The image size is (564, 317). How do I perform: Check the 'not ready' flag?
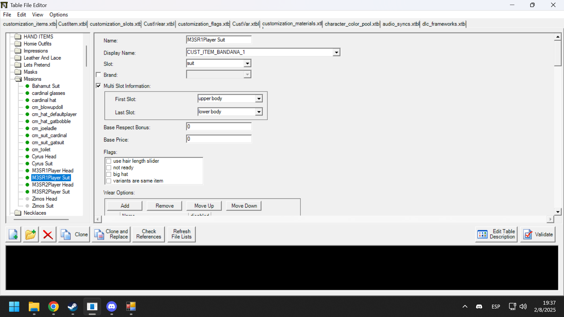[109, 168]
